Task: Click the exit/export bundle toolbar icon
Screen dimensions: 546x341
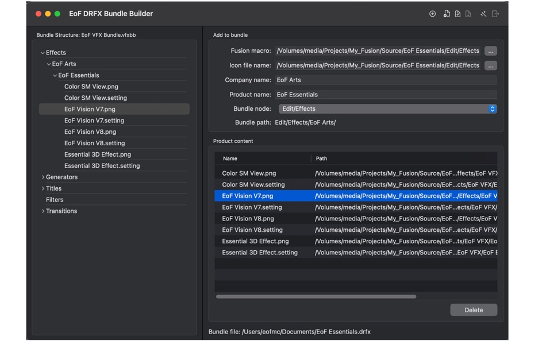Action: (495, 14)
